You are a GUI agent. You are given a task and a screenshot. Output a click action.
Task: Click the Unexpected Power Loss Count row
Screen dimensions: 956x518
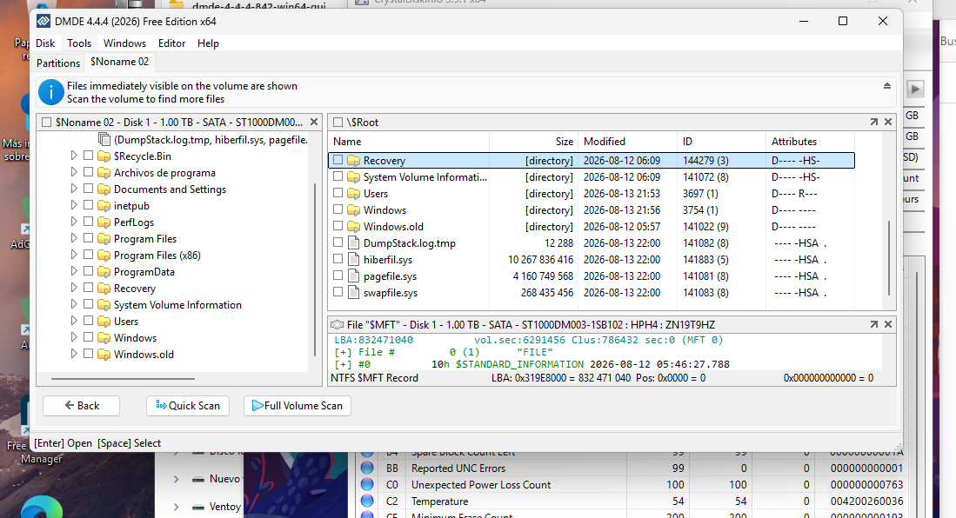coord(631,485)
